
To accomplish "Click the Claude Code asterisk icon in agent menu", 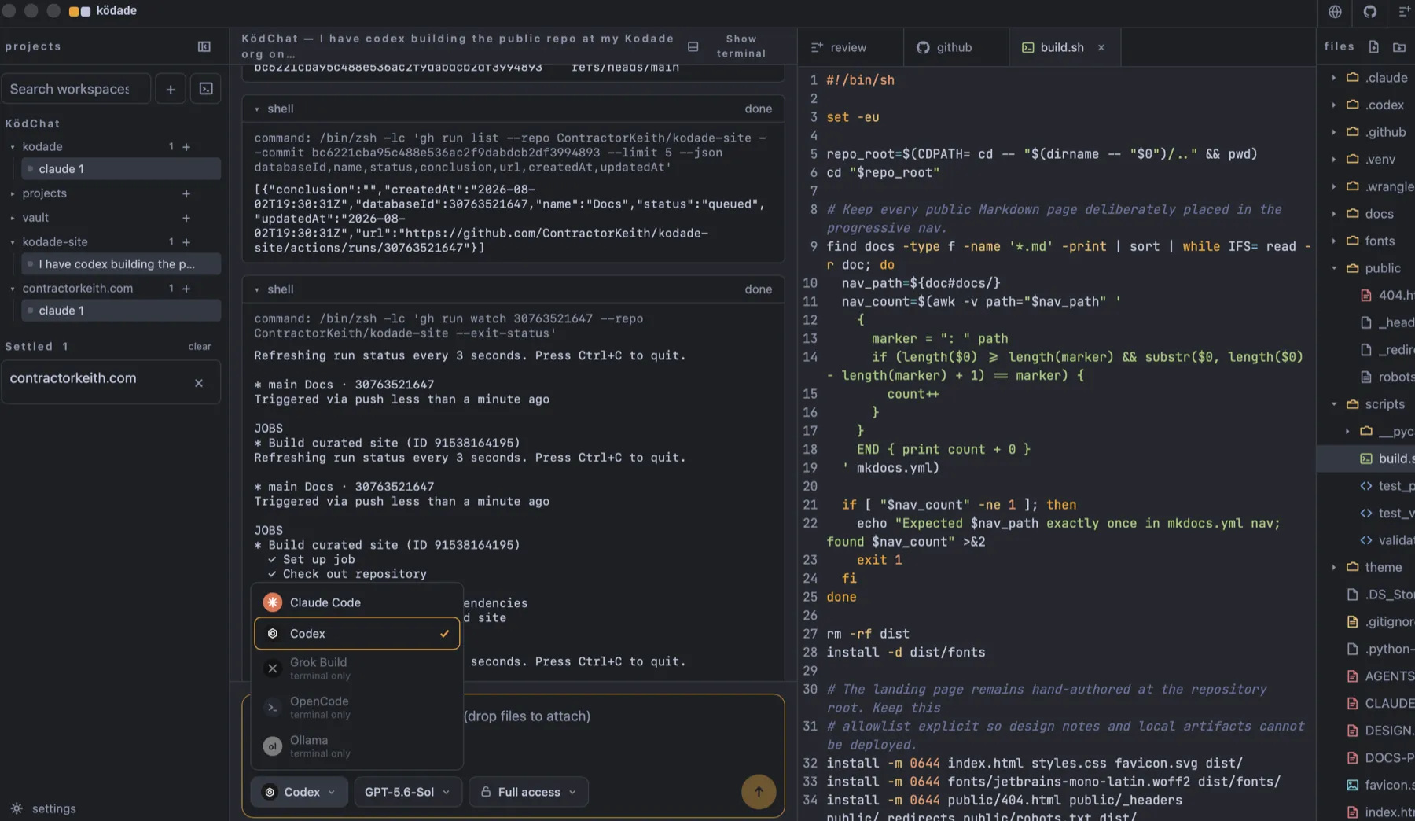I will pyautogui.click(x=273, y=602).
